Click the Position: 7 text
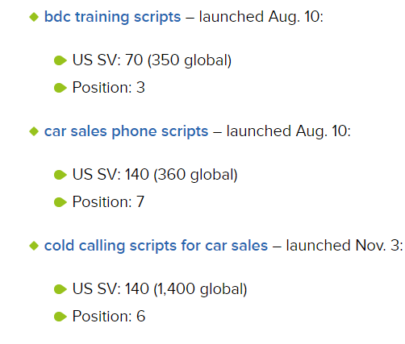405x344 pixels. pyautogui.click(x=108, y=202)
